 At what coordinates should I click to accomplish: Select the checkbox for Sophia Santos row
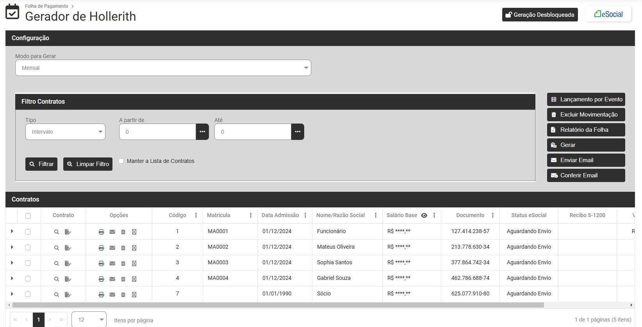28,263
